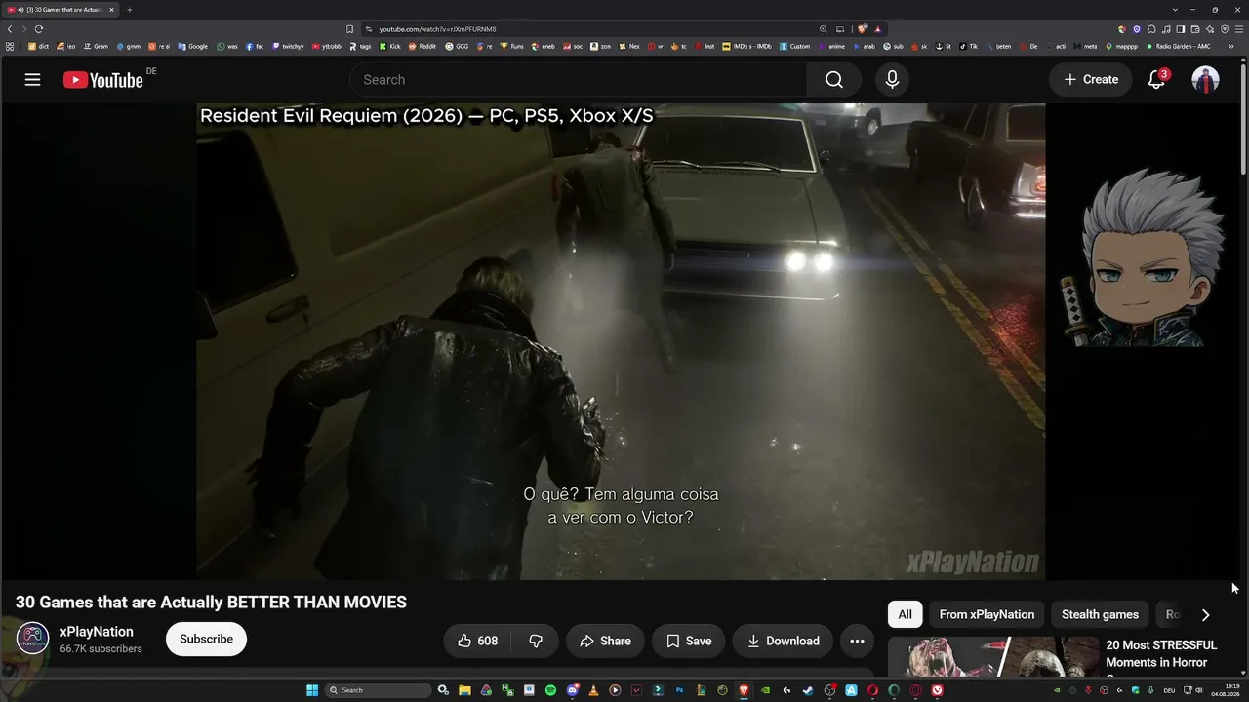Open File Explorer from the taskbar
The image size is (1249, 702).
click(464, 690)
